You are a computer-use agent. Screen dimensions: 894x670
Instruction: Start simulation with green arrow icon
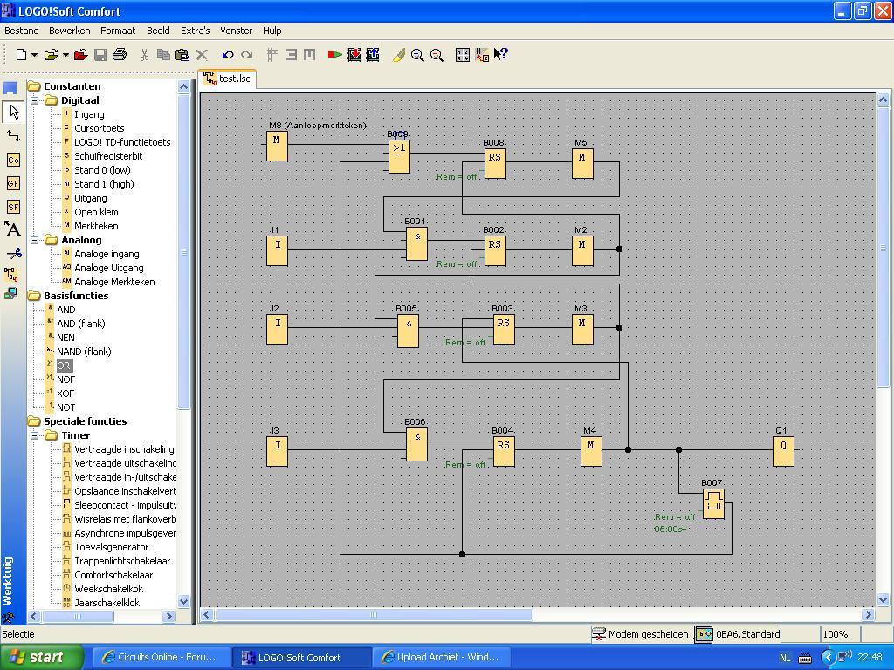click(x=334, y=54)
